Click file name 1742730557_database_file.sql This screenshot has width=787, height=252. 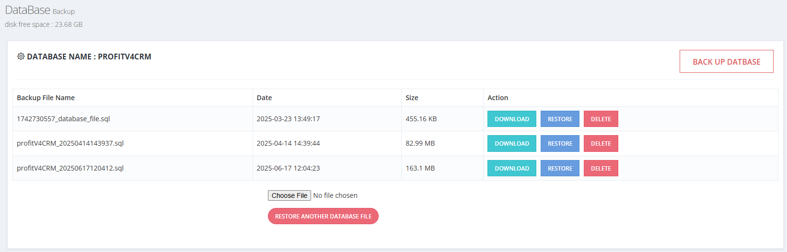click(63, 119)
